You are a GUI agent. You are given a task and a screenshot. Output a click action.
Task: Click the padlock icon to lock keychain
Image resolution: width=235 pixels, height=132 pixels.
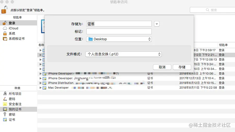4,10
